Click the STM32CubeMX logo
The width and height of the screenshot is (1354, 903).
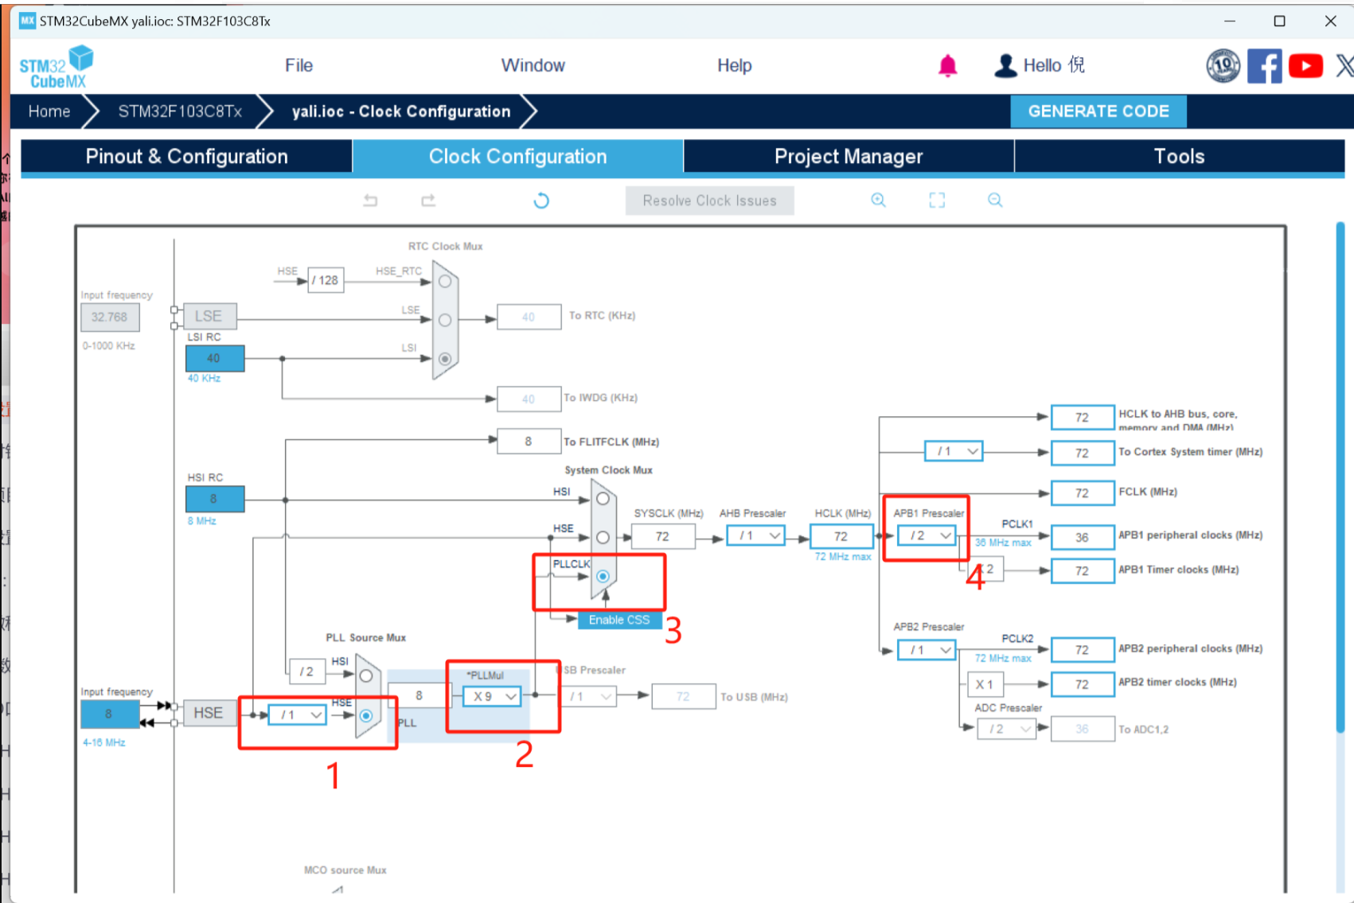point(56,67)
